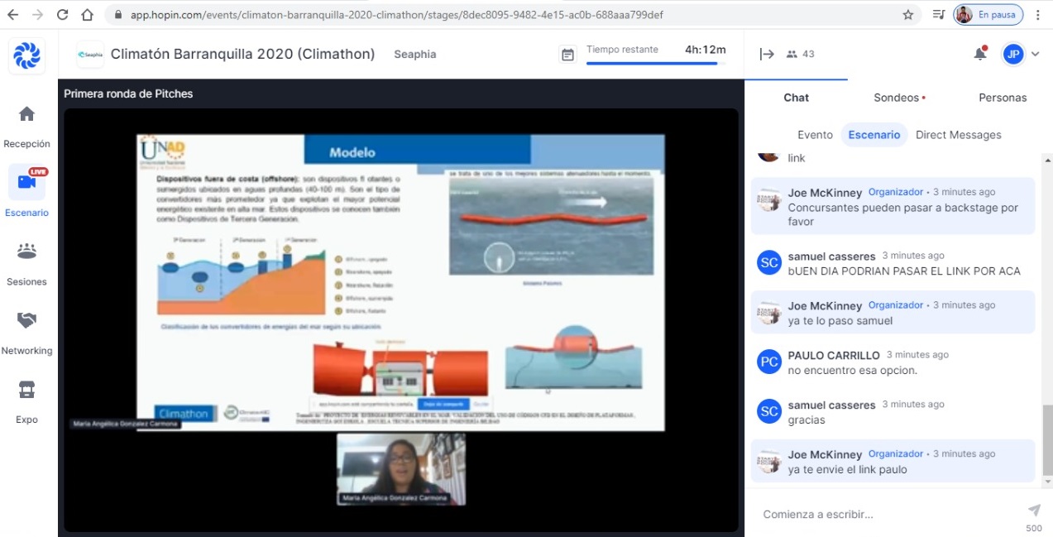Select the Escenario chat channel
1053x537 pixels.
coord(874,135)
